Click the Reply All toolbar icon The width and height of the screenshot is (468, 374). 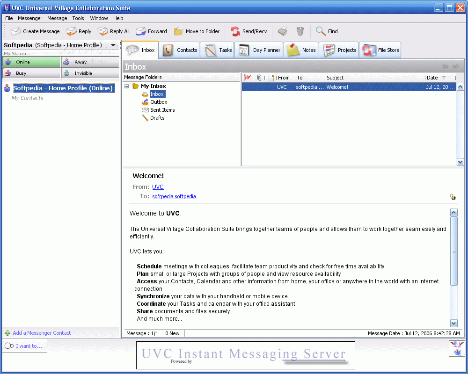point(102,31)
